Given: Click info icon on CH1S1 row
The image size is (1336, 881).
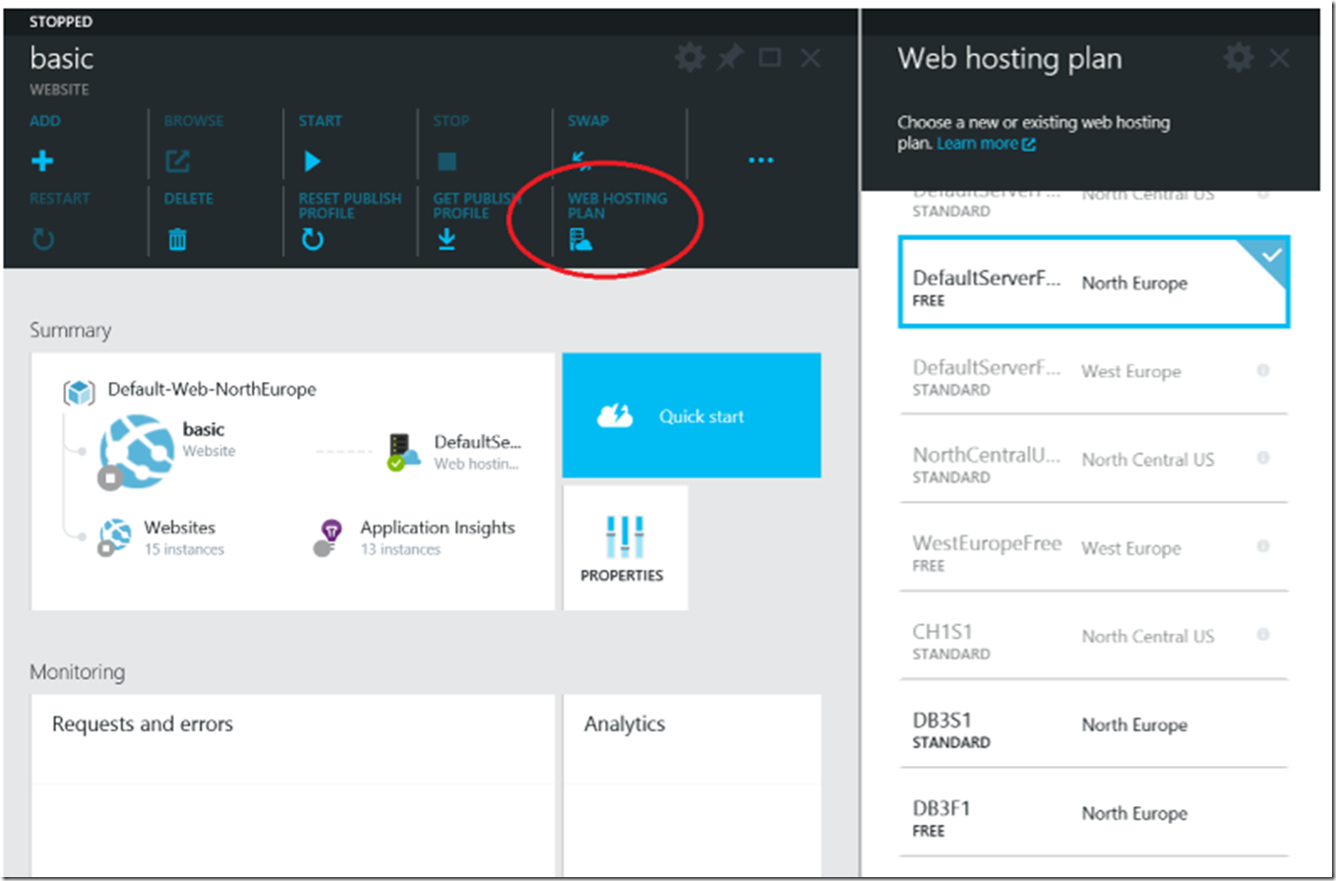Looking at the screenshot, I should tap(1263, 635).
